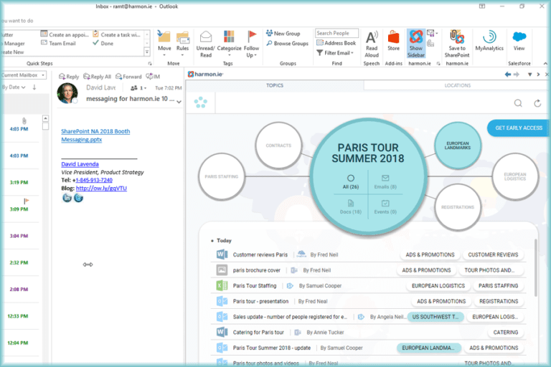Open harmon.ie sidebar dropdown triangle
This screenshot has width=551, height=367.
[530, 75]
